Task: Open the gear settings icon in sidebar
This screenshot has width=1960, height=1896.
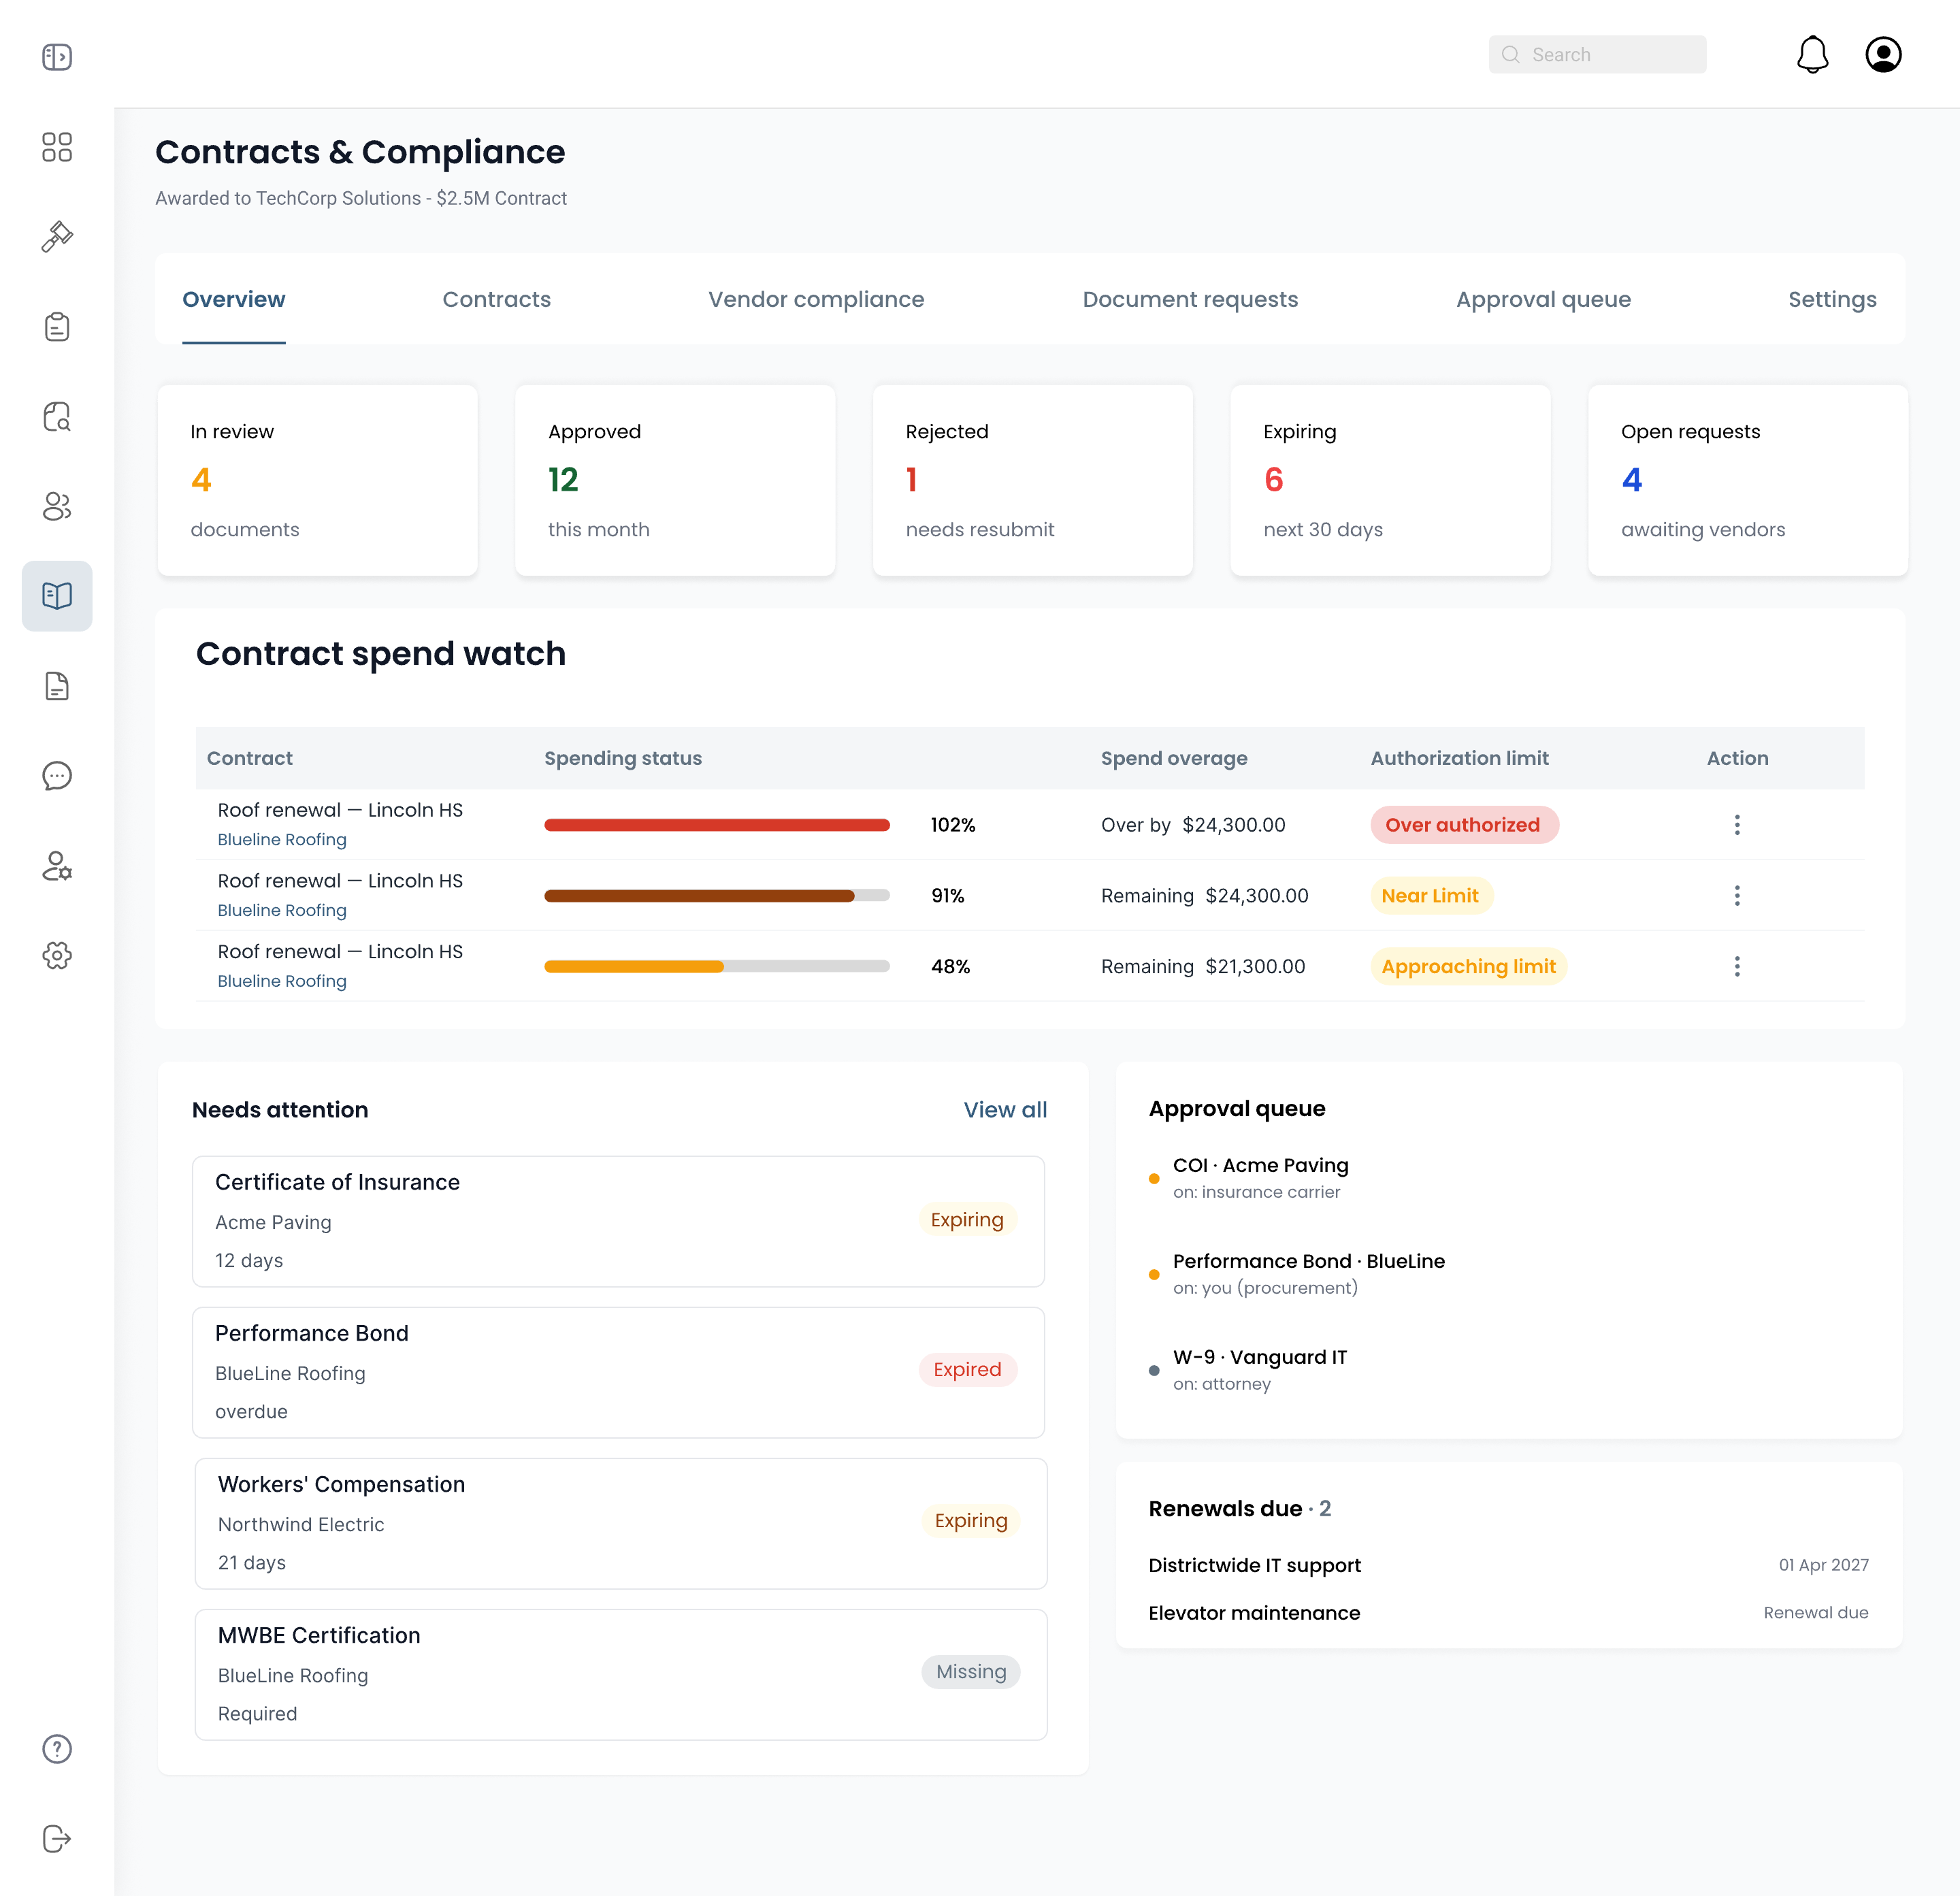Action: (57, 956)
